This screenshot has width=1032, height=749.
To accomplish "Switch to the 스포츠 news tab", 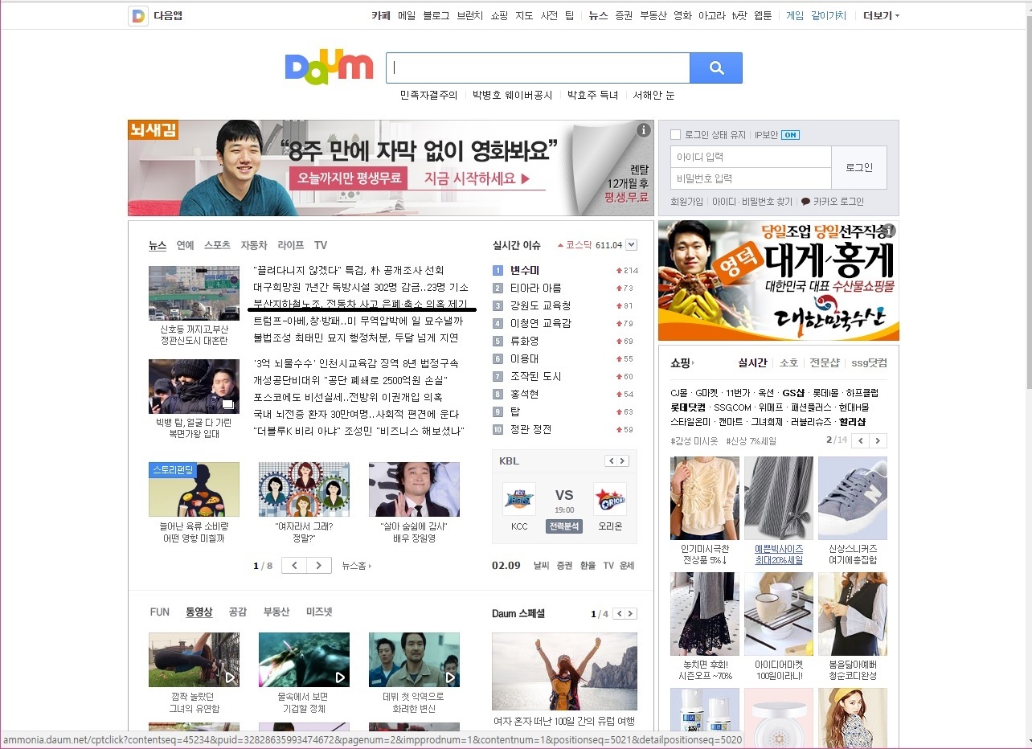I will tap(217, 245).
